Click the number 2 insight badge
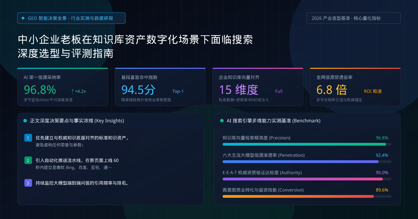This screenshot has height=219, width=418. click(x=28, y=161)
